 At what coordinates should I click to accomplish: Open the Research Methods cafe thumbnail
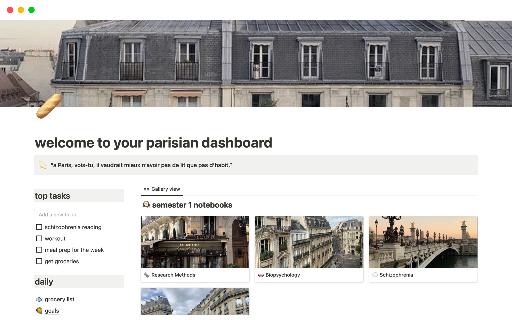(x=195, y=242)
